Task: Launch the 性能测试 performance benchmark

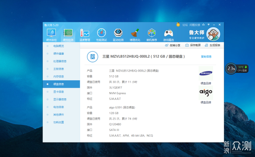Action: [x=102, y=35]
